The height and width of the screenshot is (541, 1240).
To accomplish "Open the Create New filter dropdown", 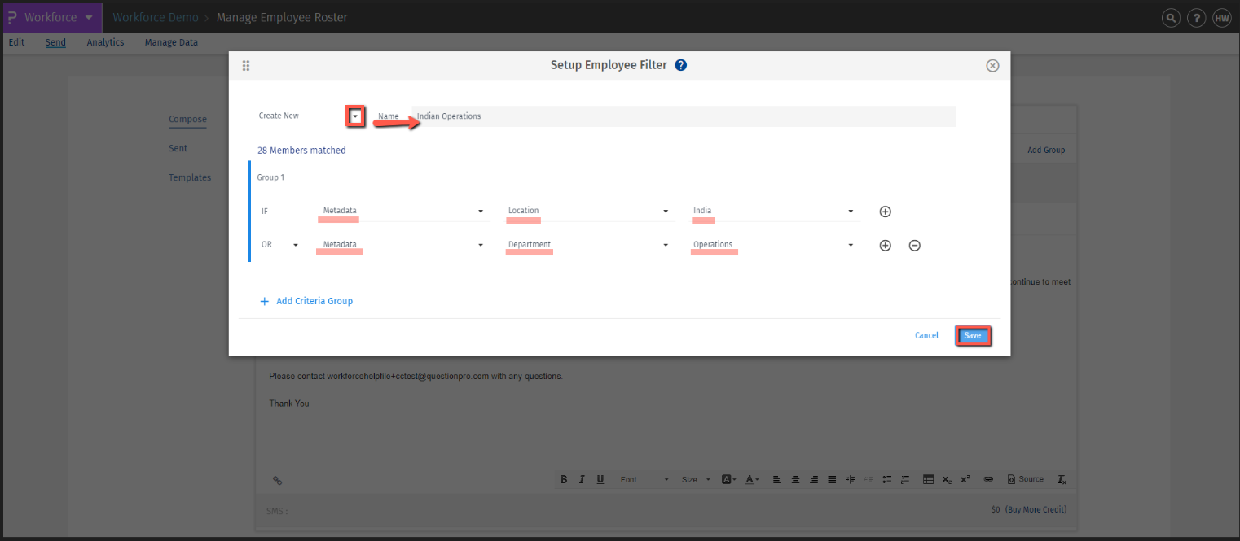I will point(356,116).
